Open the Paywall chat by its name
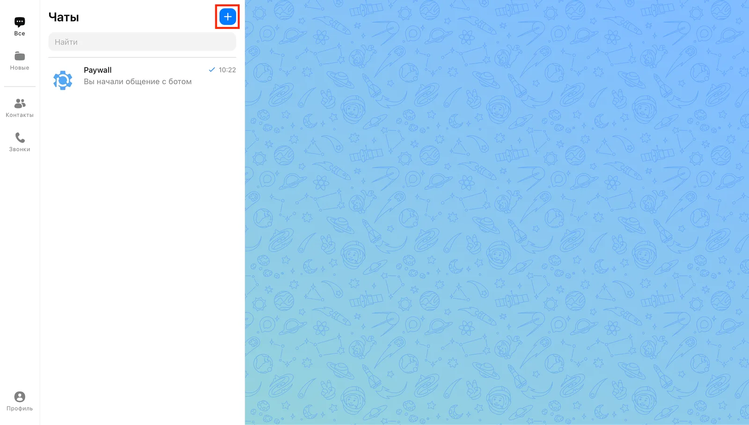 [x=98, y=70]
